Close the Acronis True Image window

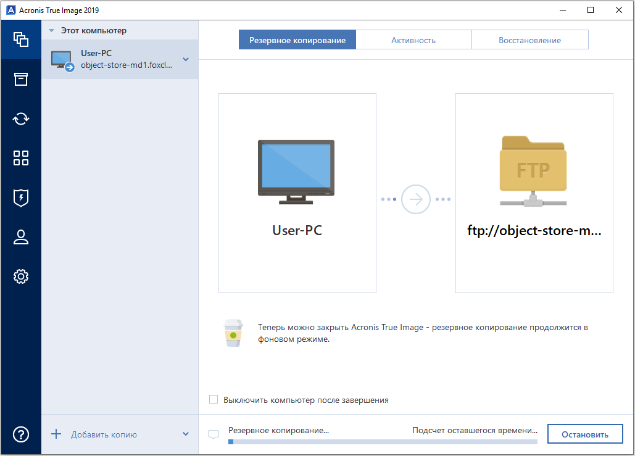point(619,10)
